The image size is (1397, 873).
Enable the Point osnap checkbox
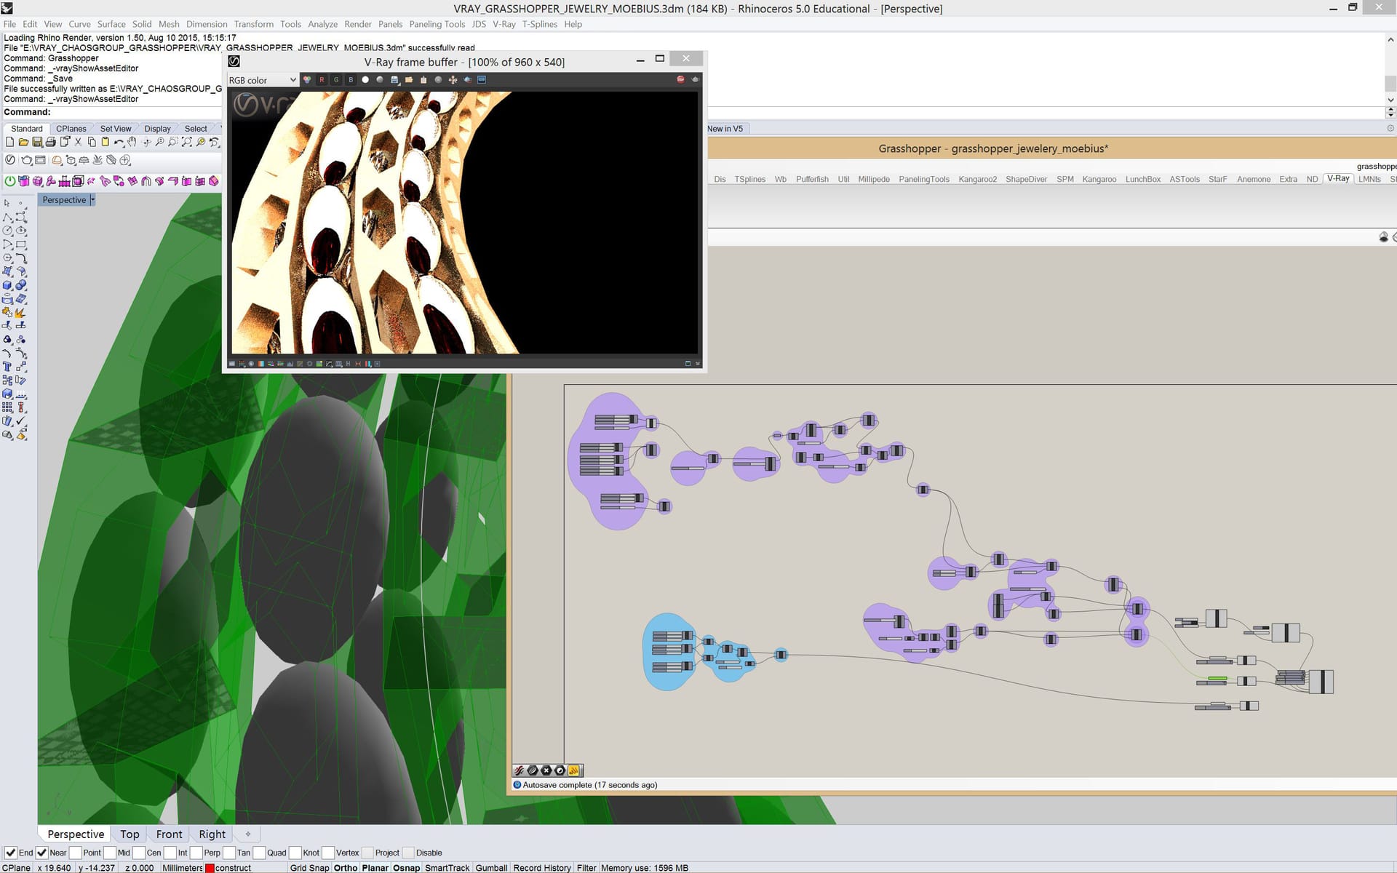(75, 853)
